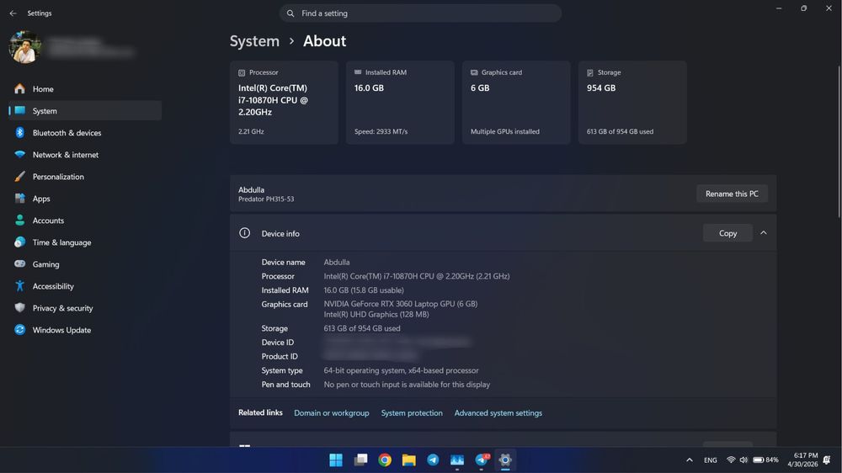Open Bluetooth & devices settings
This screenshot has width=842, height=473.
pos(85,133)
